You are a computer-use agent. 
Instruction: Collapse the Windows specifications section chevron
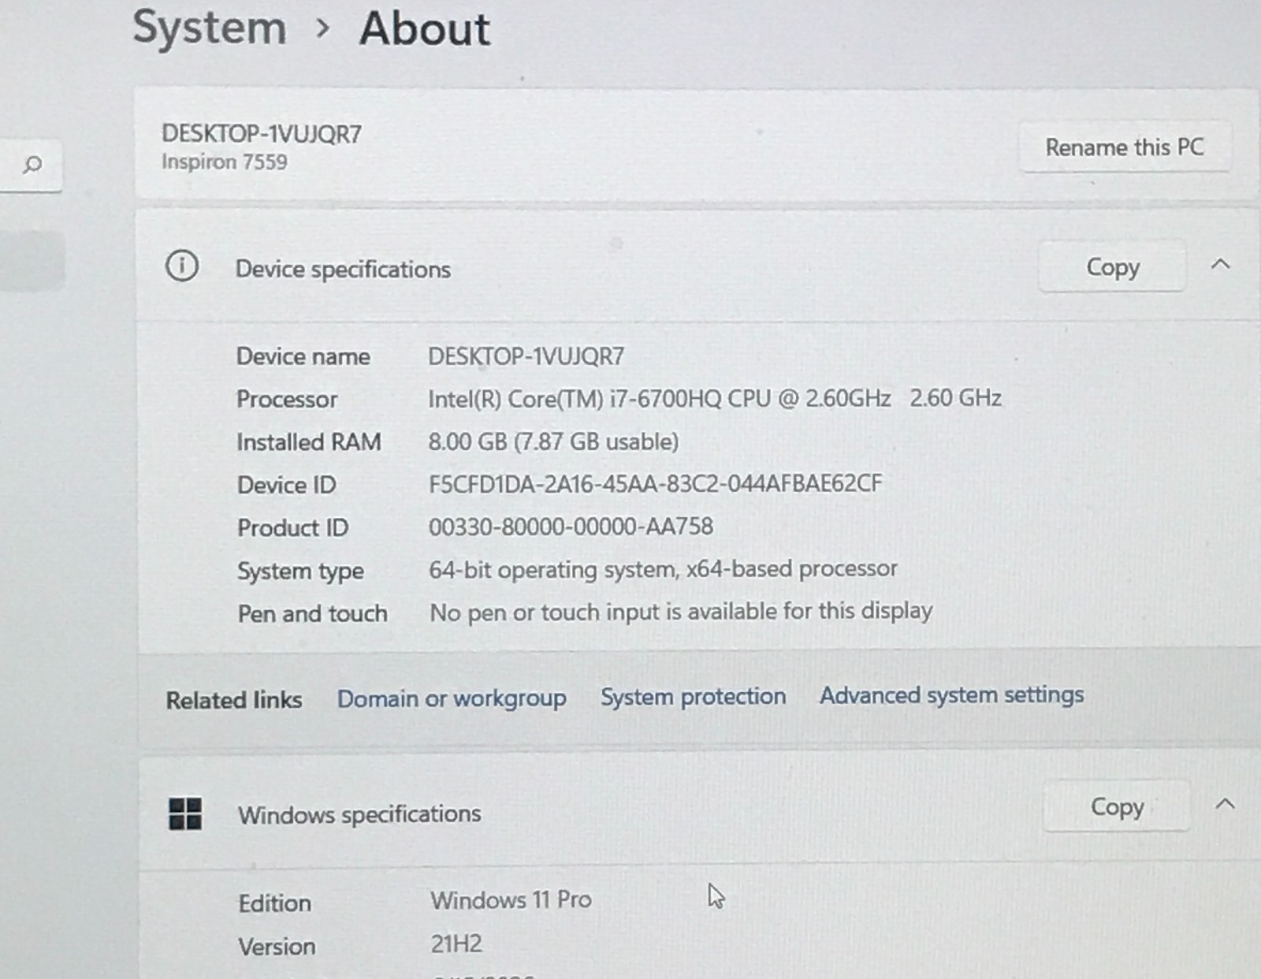[1225, 805]
